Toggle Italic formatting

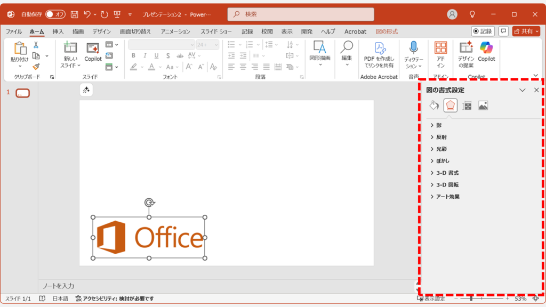[x=145, y=55]
